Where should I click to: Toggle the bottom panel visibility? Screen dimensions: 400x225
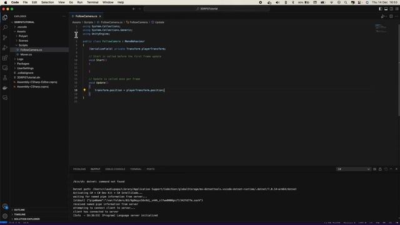coord(386,9)
